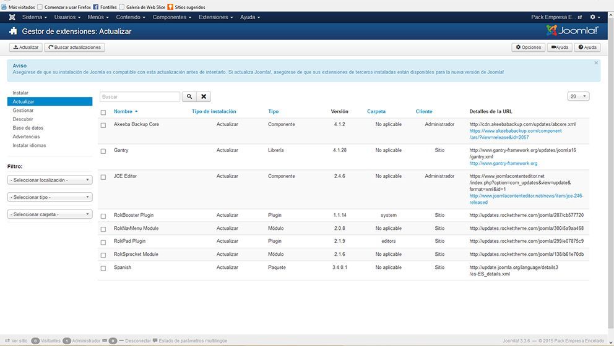Click the RokPad Plugin name text

pos(129,241)
